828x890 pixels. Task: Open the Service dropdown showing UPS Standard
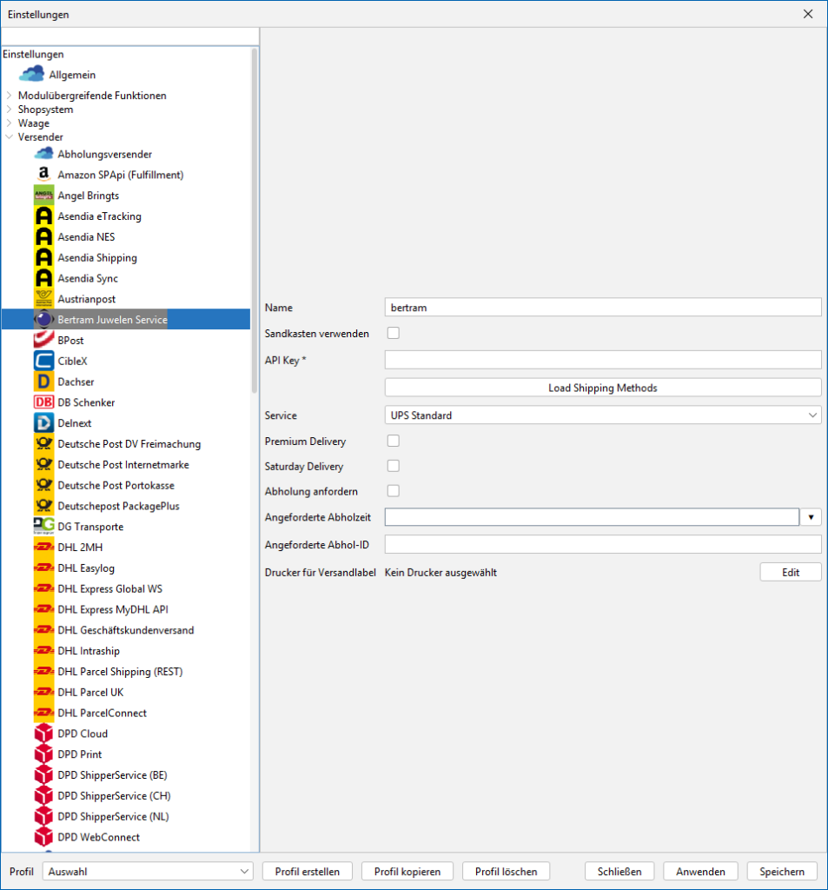602,415
